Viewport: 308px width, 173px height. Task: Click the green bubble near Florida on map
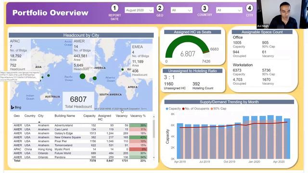[x=95, y=78]
